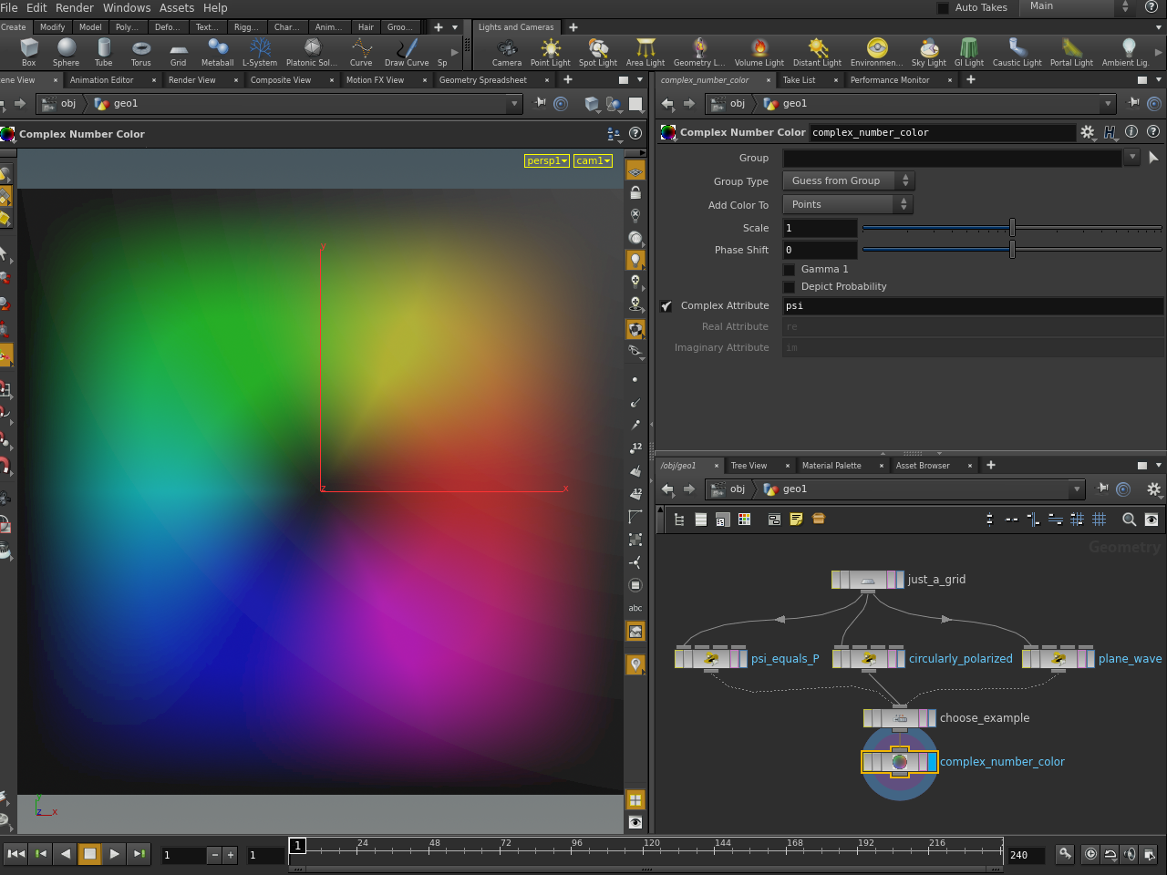
Task: Select the Platonic Solids shelf tool
Action: [312, 52]
